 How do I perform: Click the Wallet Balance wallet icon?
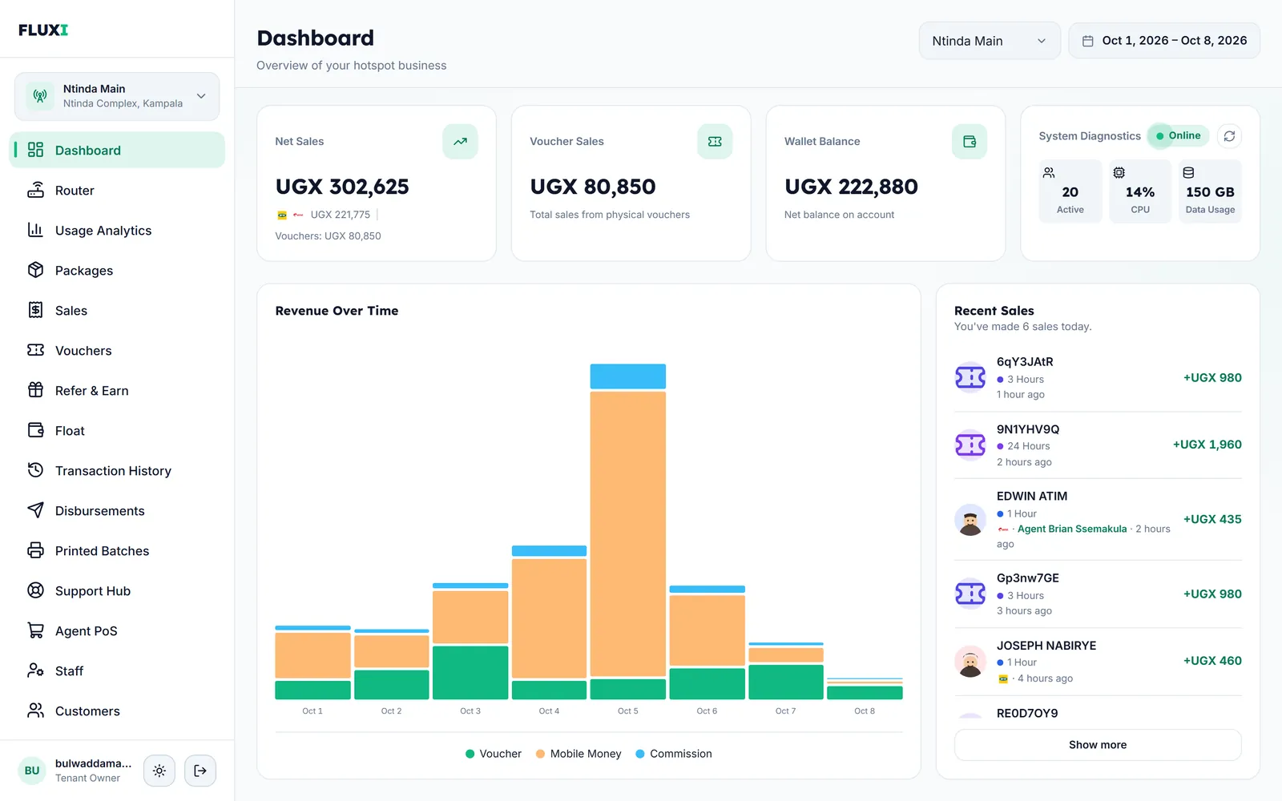point(970,142)
